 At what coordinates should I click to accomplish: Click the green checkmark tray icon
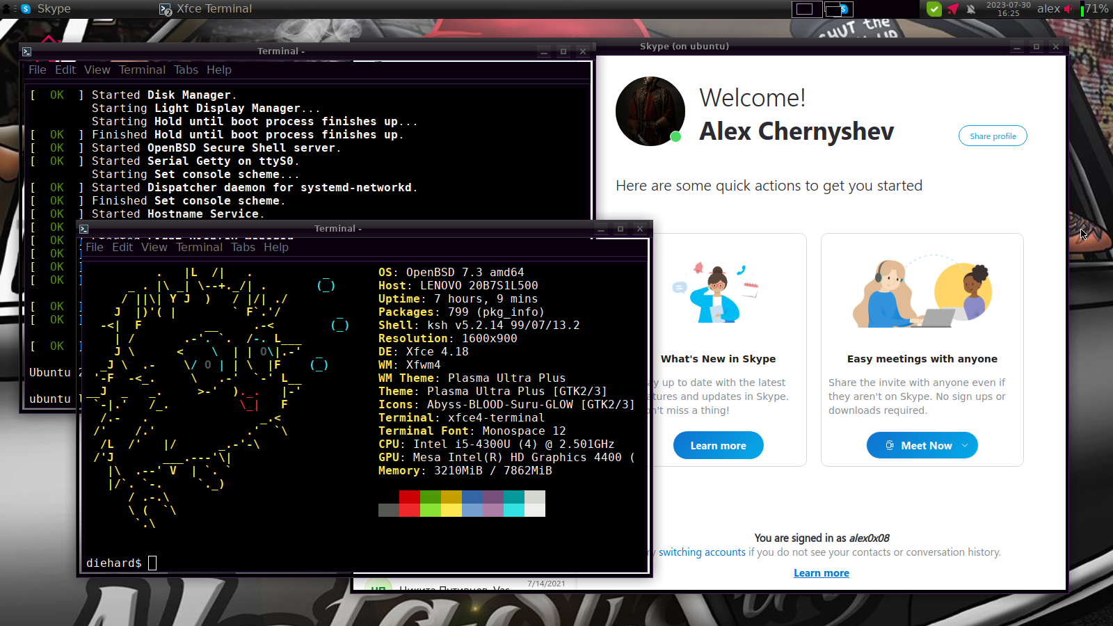click(x=934, y=9)
